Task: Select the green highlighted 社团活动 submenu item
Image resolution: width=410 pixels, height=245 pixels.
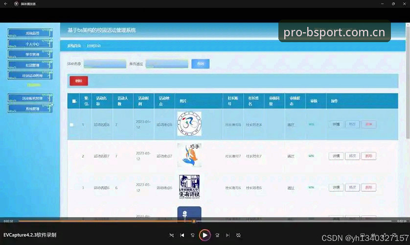Action: pyautogui.click(x=34, y=85)
